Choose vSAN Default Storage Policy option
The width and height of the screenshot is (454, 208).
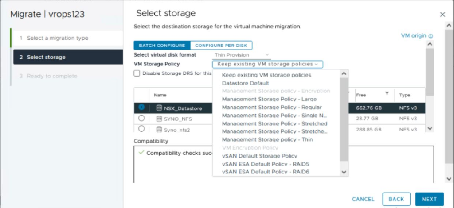tap(259, 156)
